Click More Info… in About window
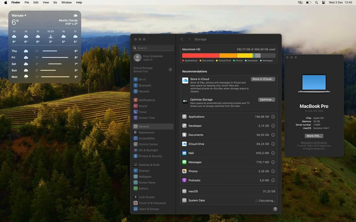 click(x=314, y=136)
